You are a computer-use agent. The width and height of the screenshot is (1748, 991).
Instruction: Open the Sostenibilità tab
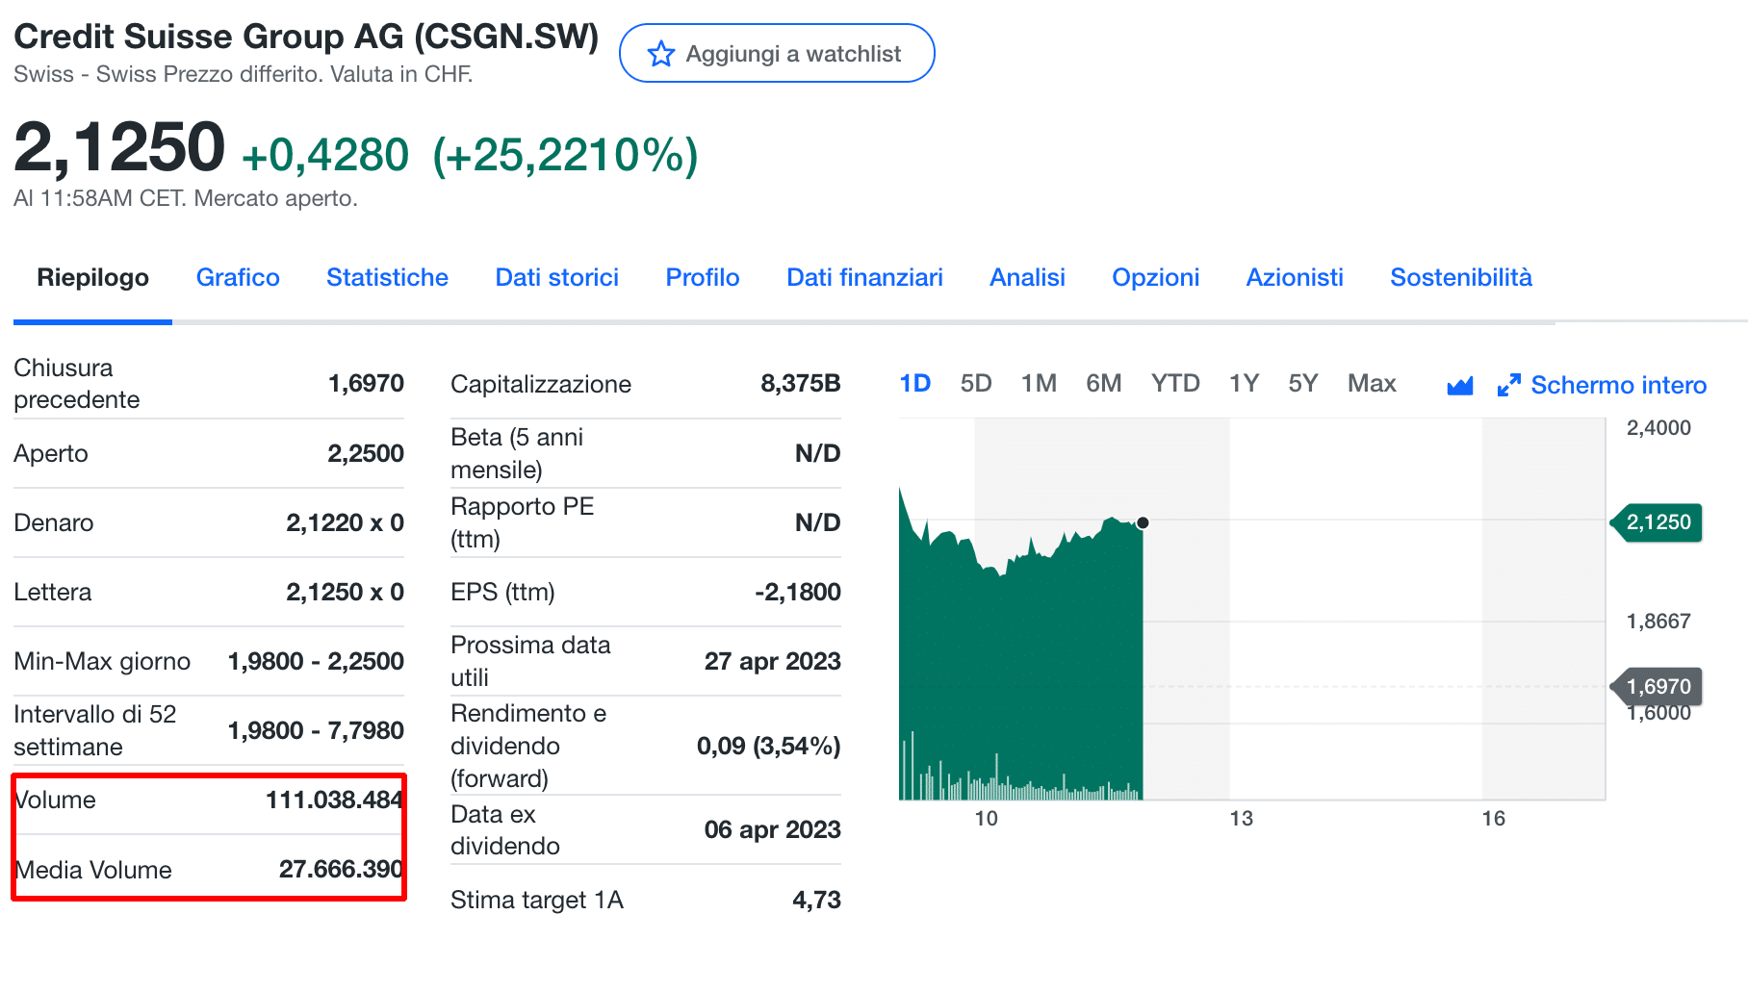click(1460, 278)
